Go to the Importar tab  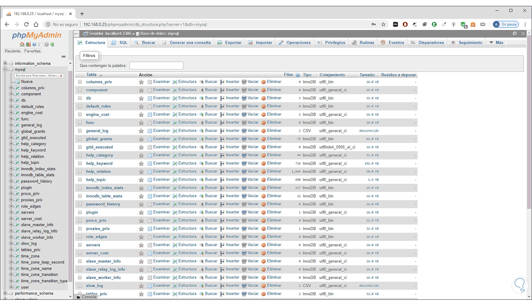click(x=260, y=43)
